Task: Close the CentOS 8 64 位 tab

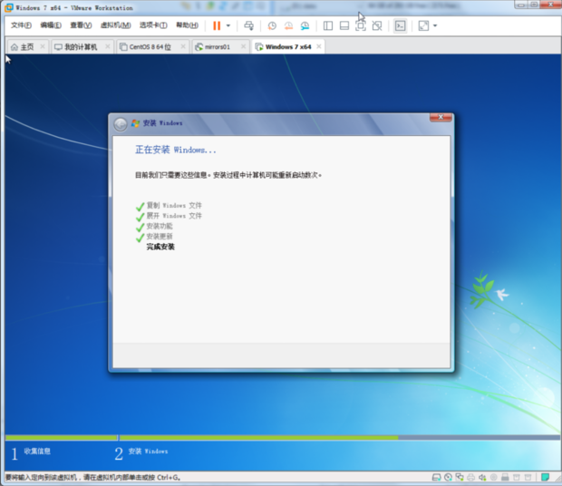Action: pyautogui.click(x=183, y=46)
